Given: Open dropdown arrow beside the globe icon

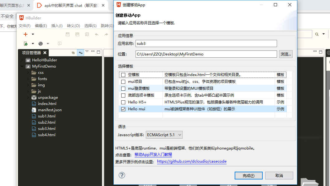Looking at the screenshot, I should [48, 44].
